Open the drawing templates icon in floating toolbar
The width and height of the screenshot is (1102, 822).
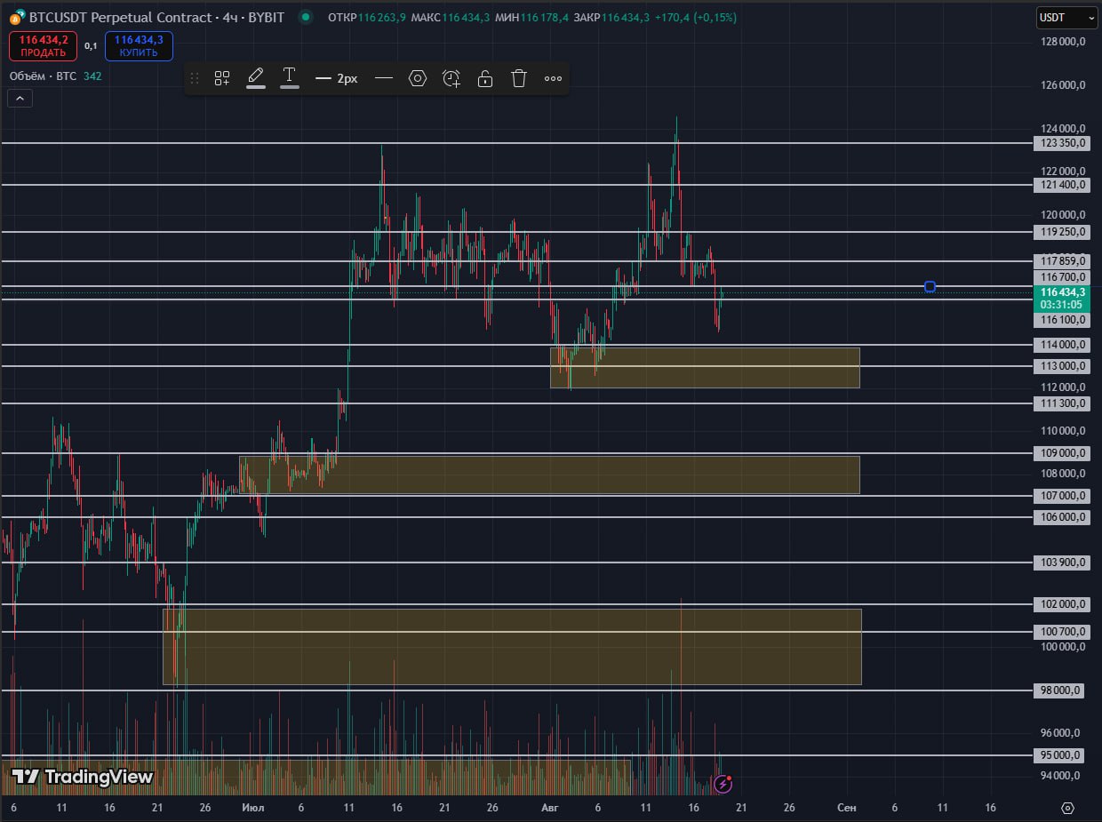click(x=222, y=78)
